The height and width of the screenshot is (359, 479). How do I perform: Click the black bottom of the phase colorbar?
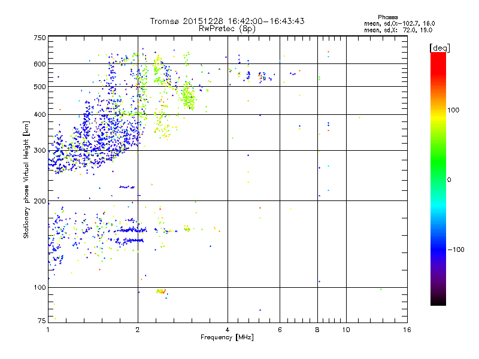coord(438,300)
